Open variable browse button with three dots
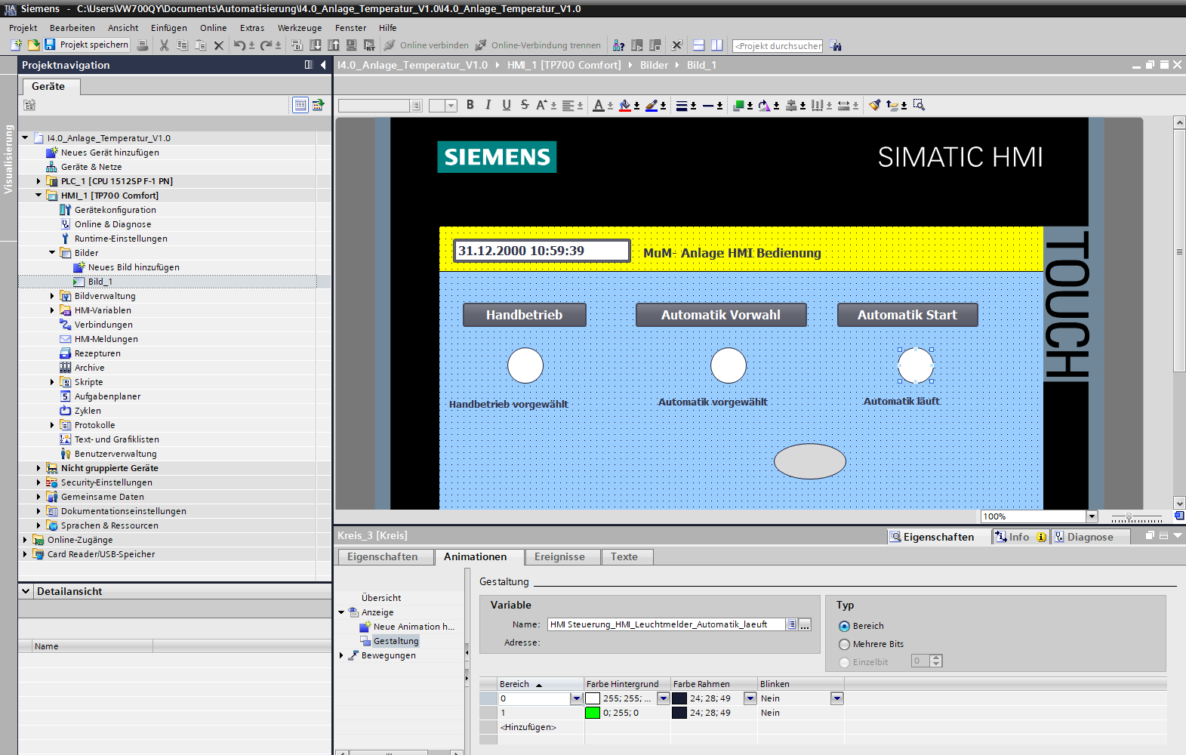 (x=805, y=624)
